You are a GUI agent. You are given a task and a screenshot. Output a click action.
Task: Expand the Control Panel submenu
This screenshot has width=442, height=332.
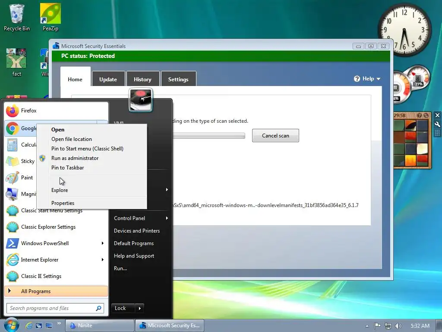point(141,218)
